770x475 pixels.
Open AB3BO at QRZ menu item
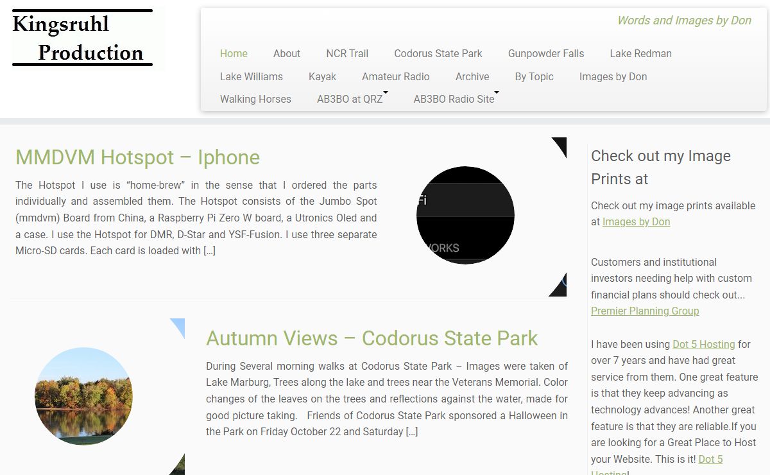[350, 99]
